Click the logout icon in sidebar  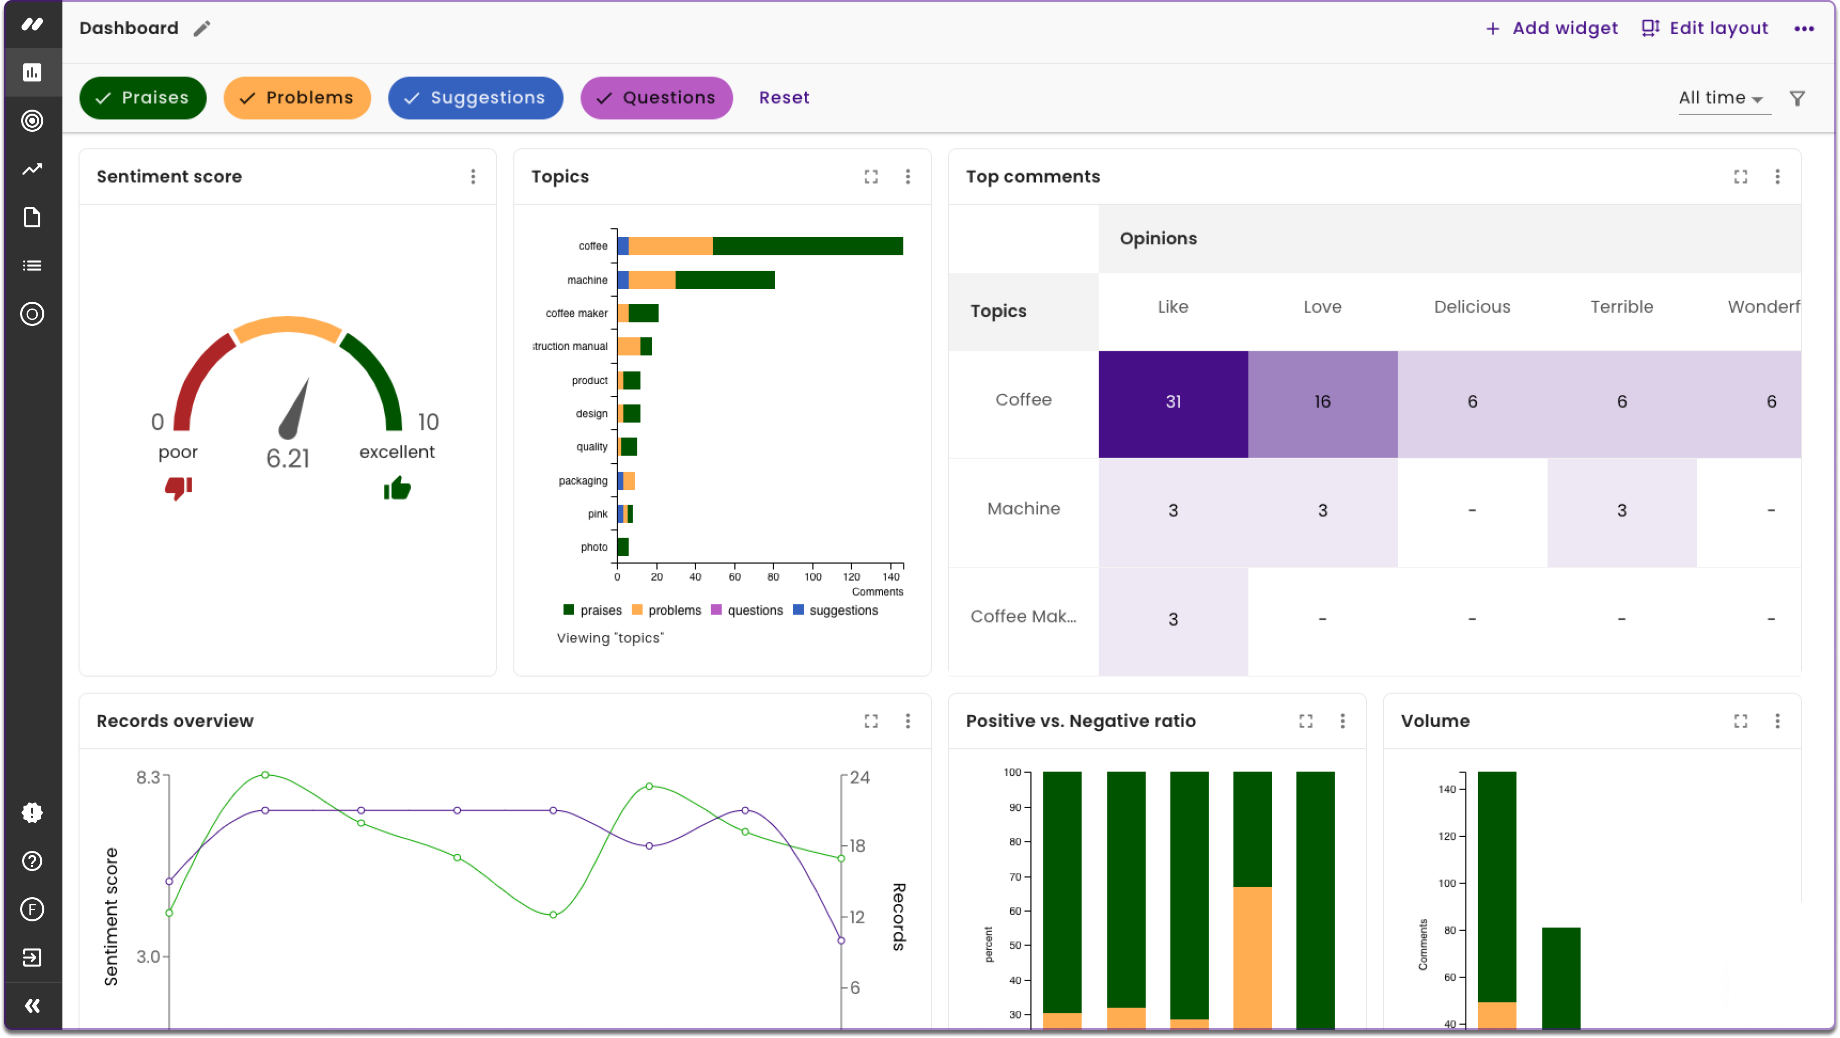pyautogui.click(x=32, y=958)
